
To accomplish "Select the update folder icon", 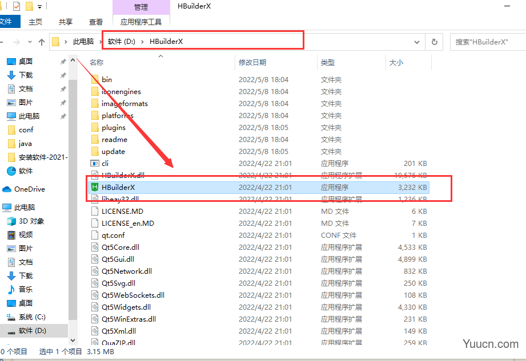I will pos(95,151).
